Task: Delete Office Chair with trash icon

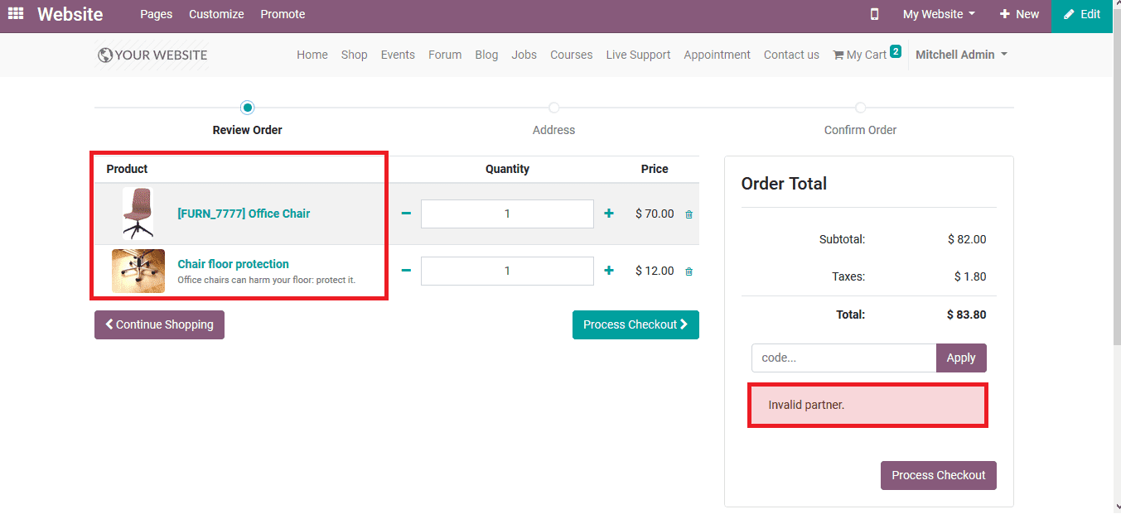Action: 689,214
